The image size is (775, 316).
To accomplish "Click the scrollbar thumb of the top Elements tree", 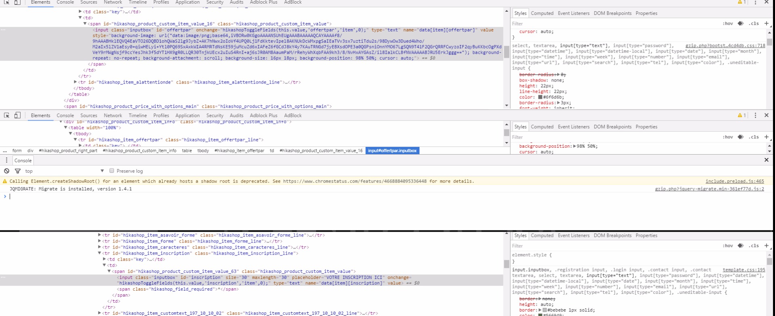I will tap(507, 52).
